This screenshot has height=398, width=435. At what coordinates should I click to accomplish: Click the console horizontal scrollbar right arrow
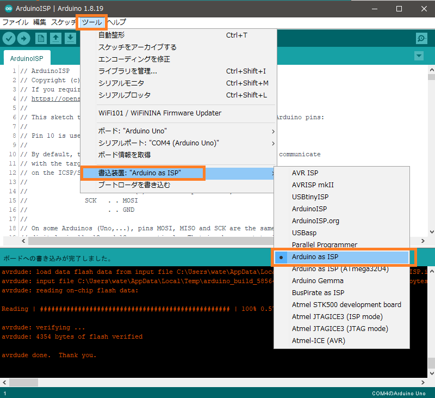[423, 382]
